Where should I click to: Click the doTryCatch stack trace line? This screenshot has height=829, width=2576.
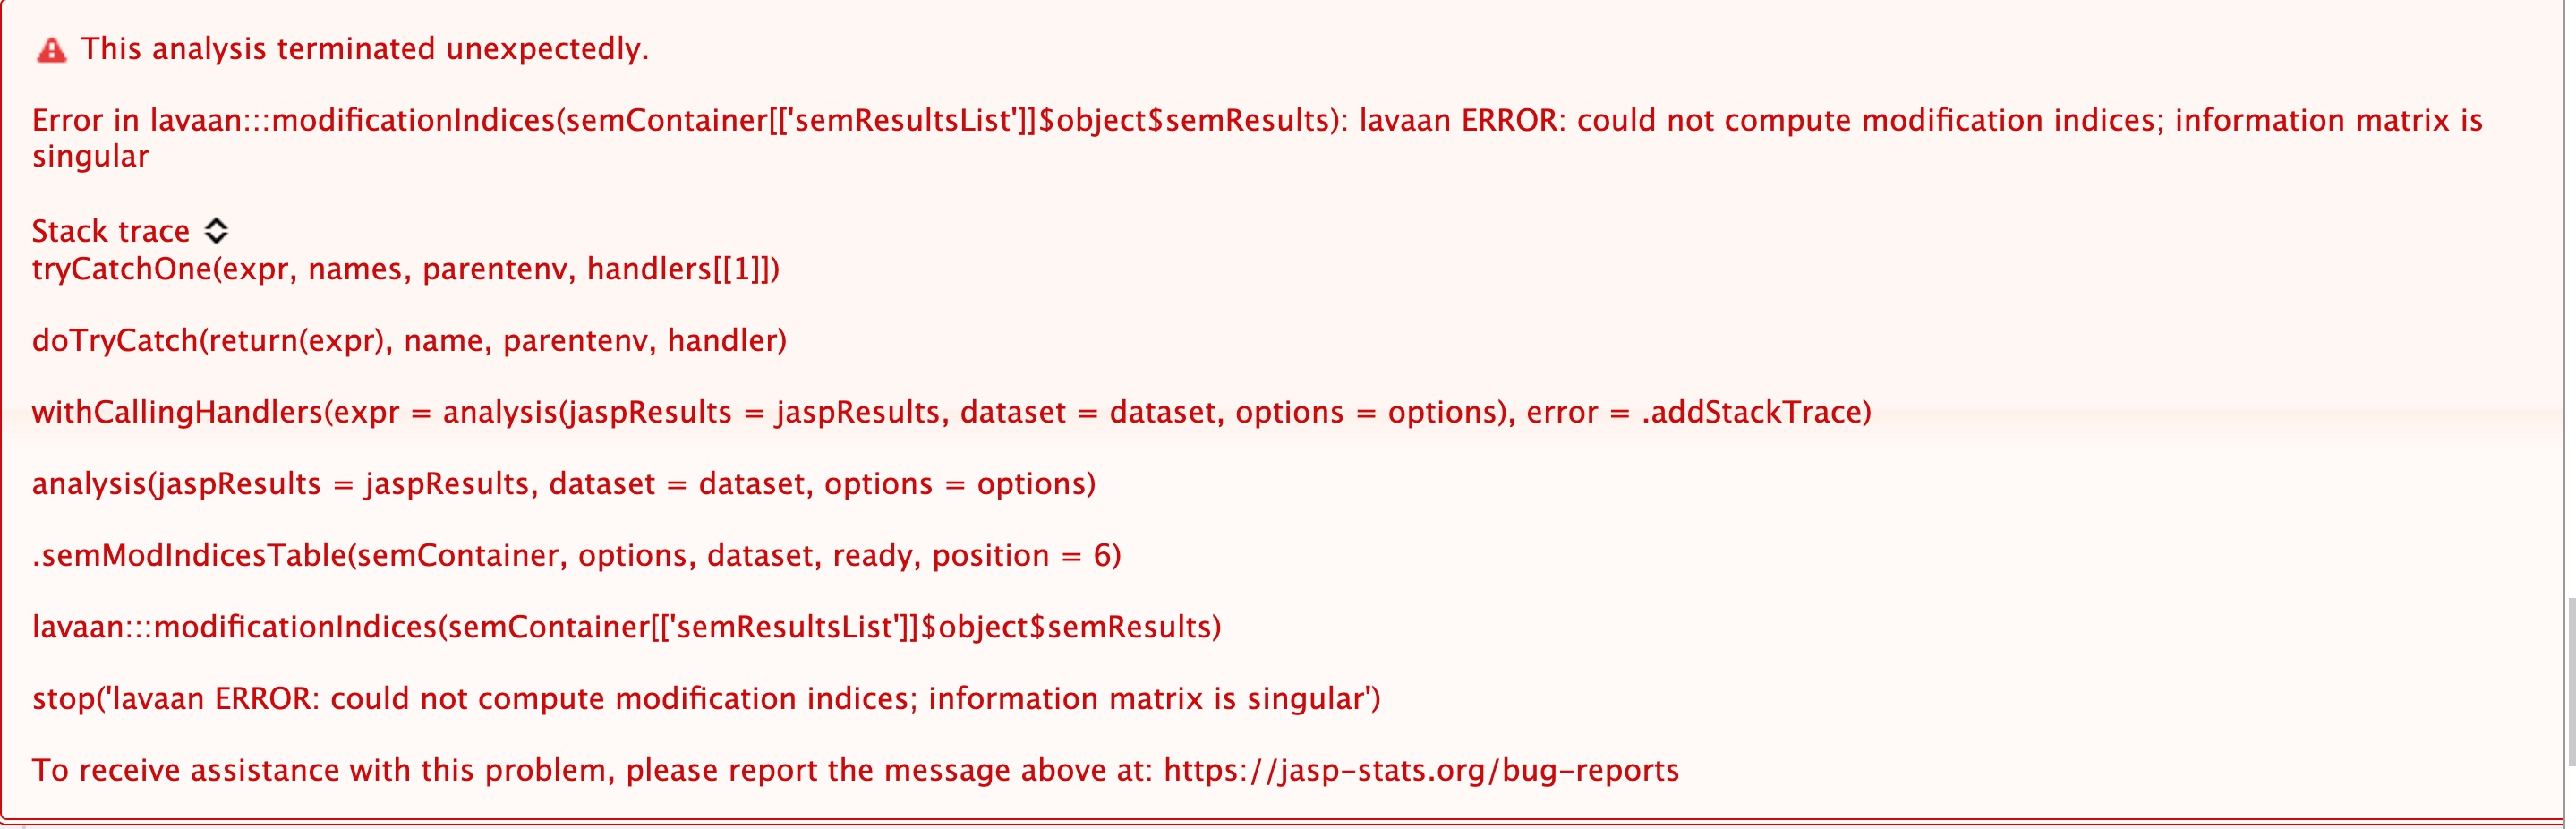410,339
